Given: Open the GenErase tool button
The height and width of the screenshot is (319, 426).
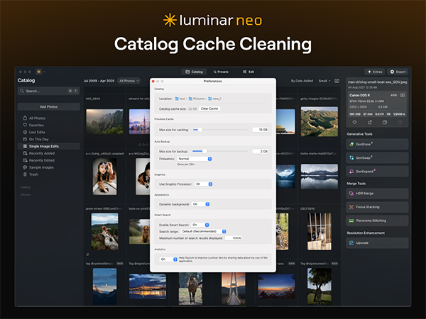Looking at the screenshot, I should pos(377,144).
